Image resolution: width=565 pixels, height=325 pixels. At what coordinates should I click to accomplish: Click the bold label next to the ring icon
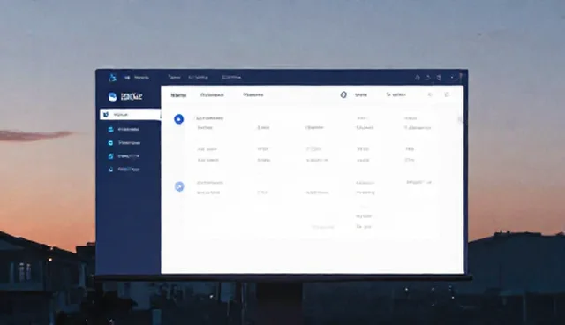[x=361, y=94]
